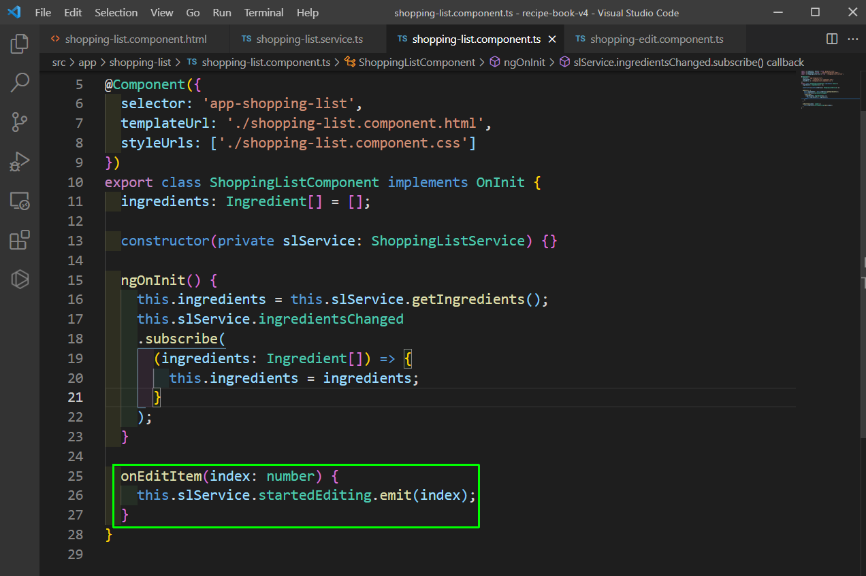Open the Run and Debug view
Image resolution: width=866 pixels, height=576 pixels.
20,162
